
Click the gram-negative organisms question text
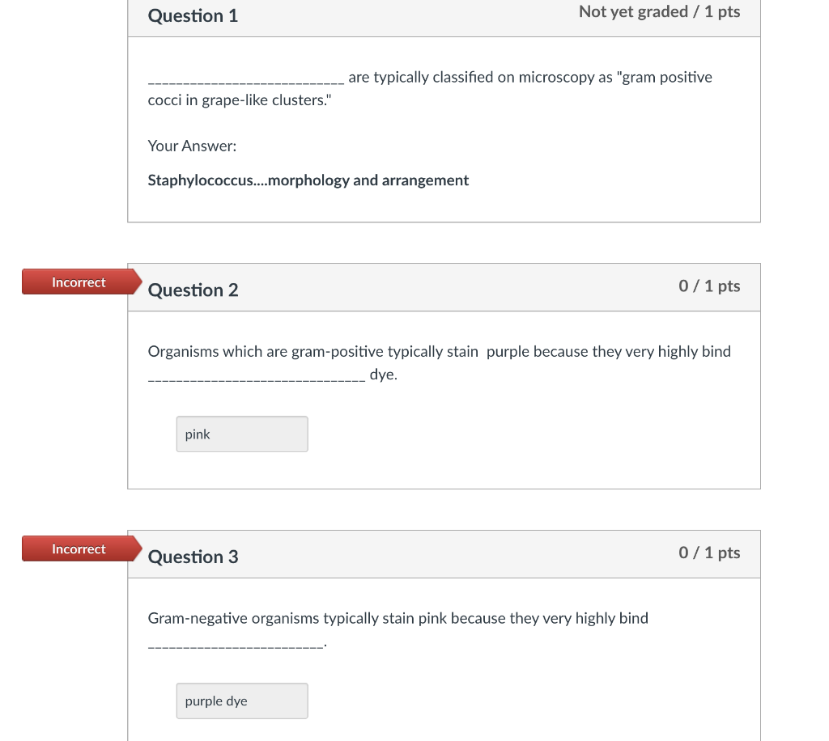coord(397,618)
